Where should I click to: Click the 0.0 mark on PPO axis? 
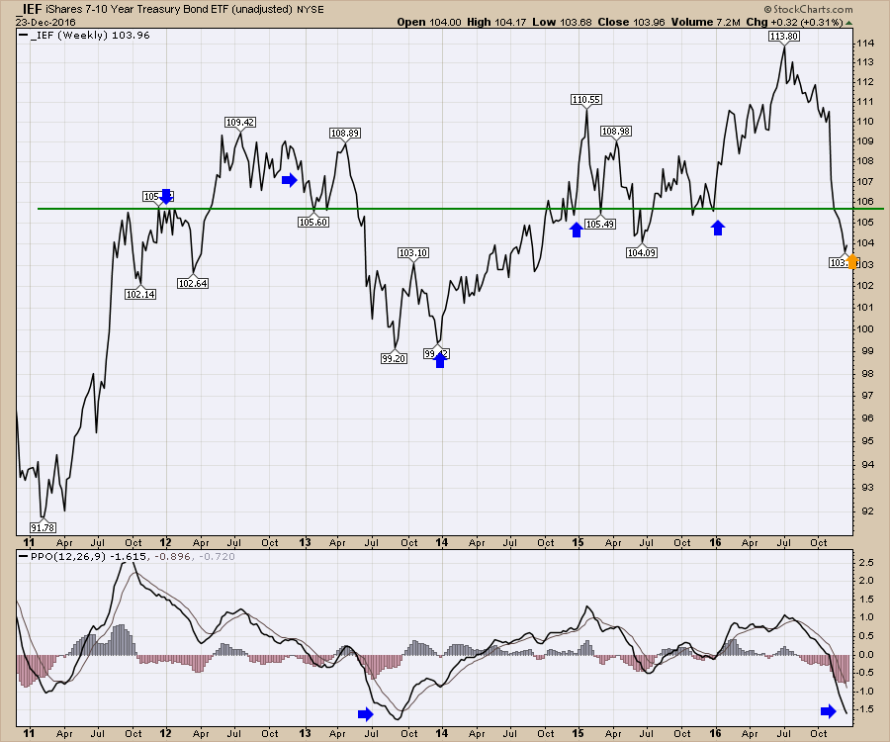pos(866,655)
